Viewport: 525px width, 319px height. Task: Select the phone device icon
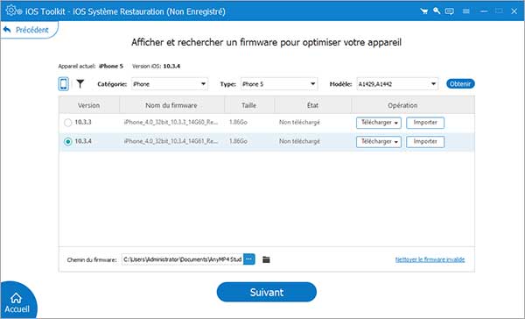click(64, 84)
